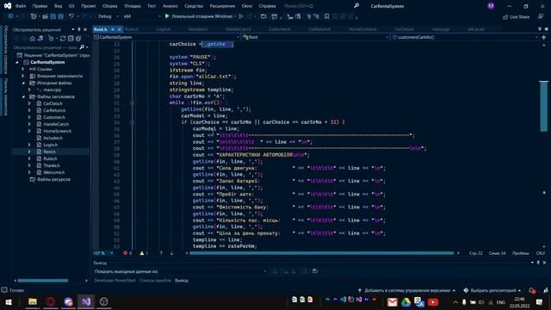The image size is (551, 310).
Task: Open the x64 platform dropdown
Action: [142, 16]
